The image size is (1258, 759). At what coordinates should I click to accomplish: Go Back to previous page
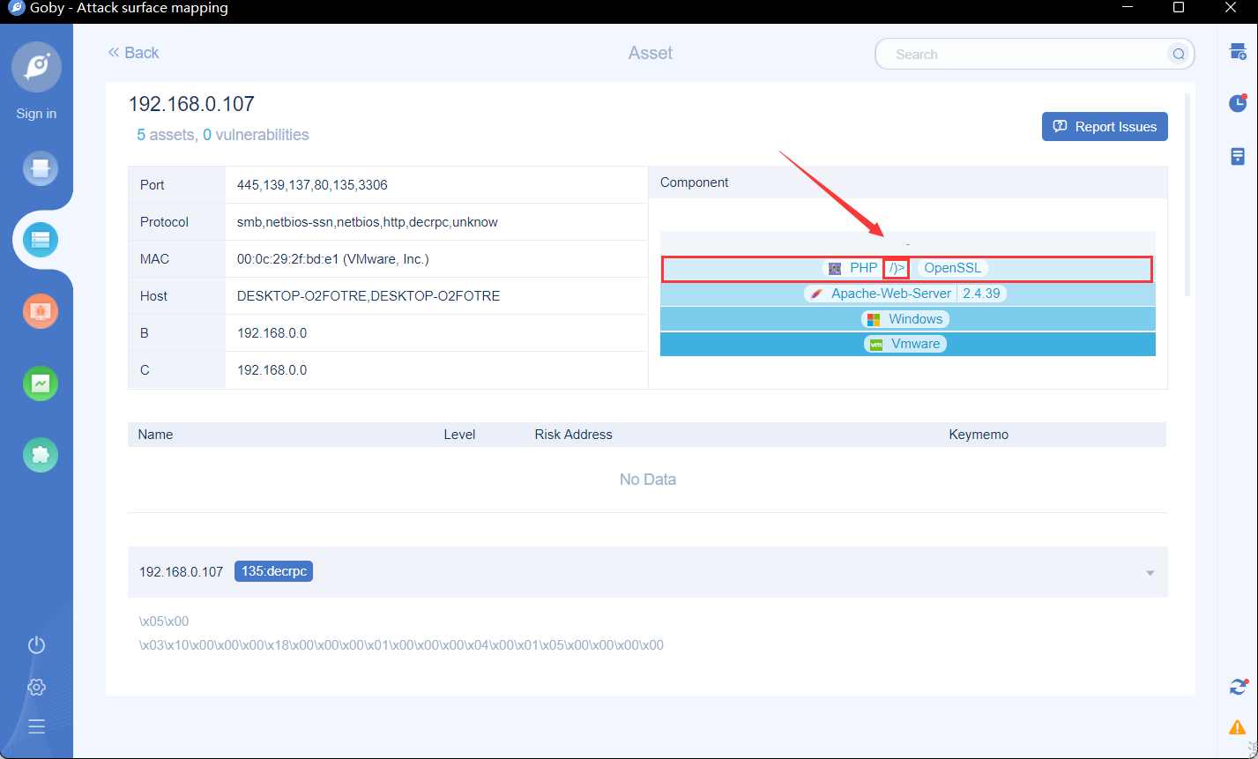tap(133, 53)
